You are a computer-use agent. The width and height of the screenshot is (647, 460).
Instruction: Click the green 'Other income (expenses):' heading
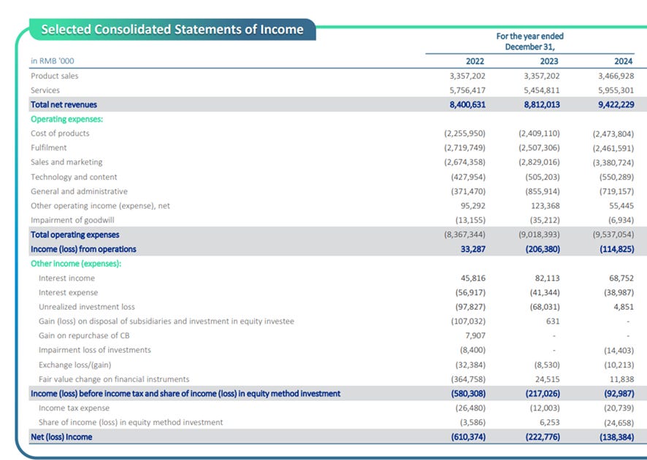tap(76, 264)
